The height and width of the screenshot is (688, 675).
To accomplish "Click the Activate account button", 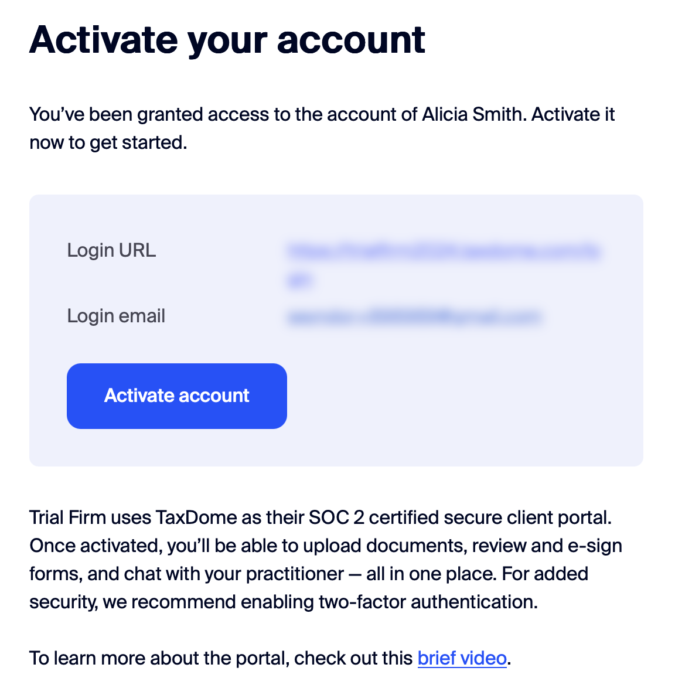I will pos(176,396).
